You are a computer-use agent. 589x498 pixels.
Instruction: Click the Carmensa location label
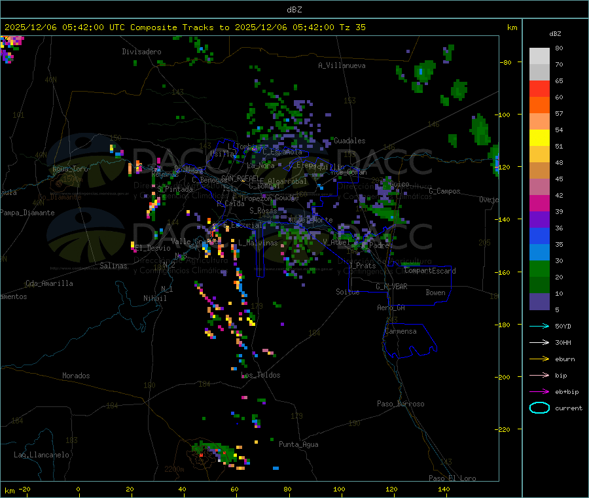[401, 331]
